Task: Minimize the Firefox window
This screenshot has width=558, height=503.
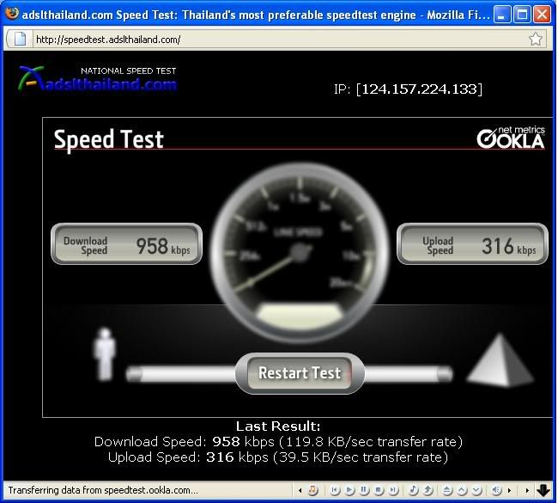Action: coord(502,15)
